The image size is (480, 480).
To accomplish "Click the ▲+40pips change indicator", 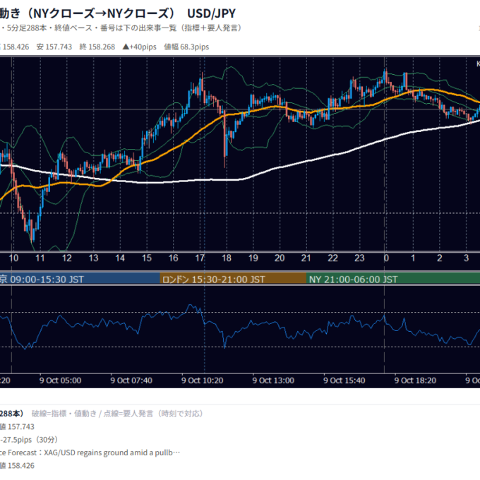I will point(139,47).
